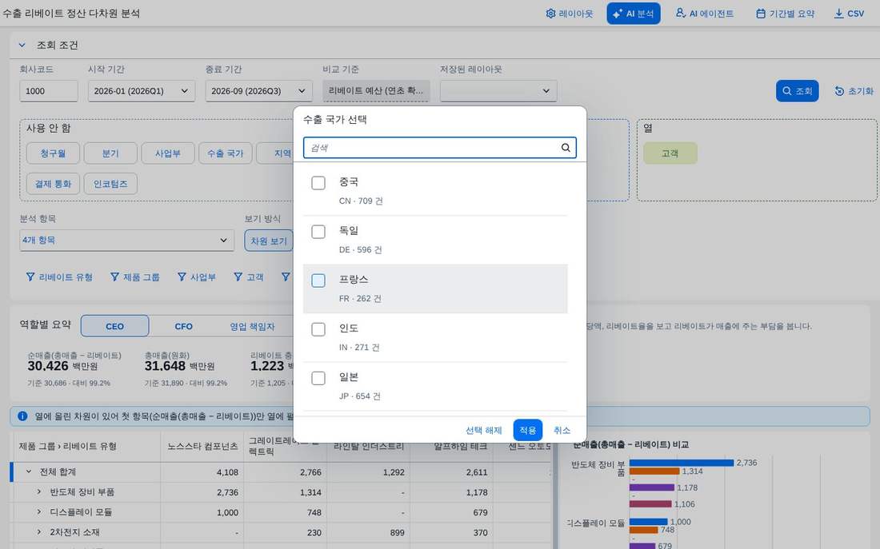Screen dimensions: 880x549
Task: Click the 총매출(원화) KPI value 31,648
Action: [165, 366]
